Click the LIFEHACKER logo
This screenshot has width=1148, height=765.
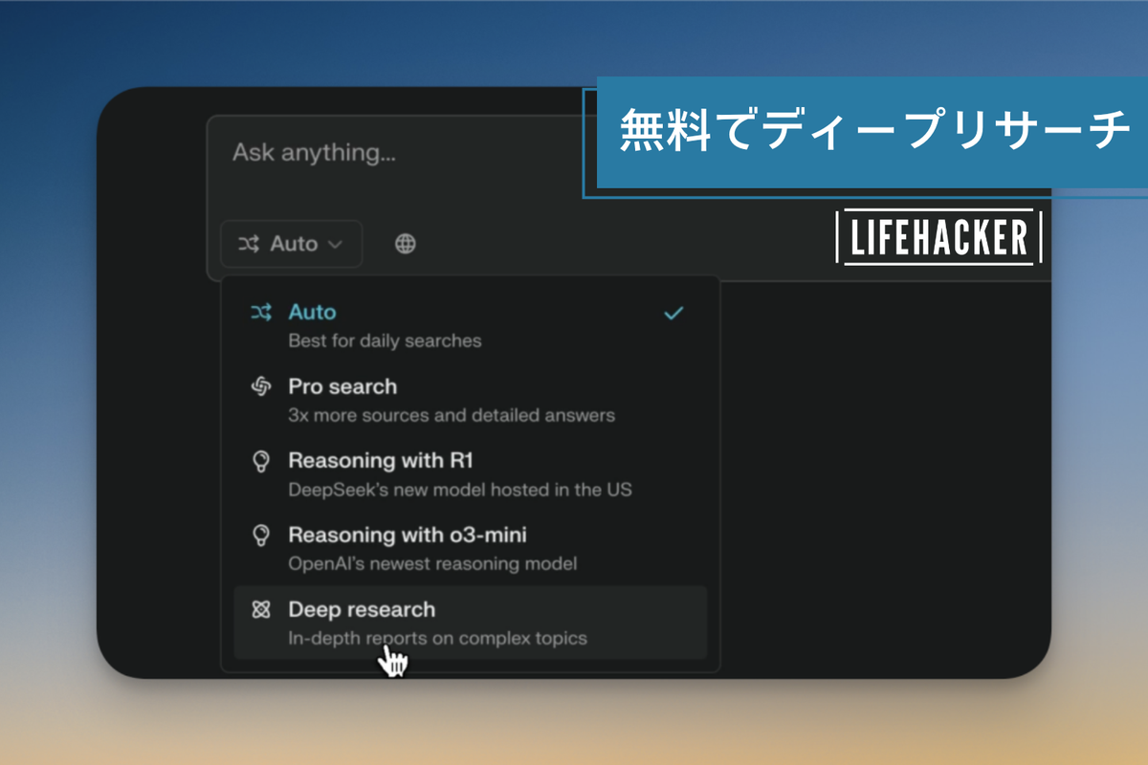pos(938,237)
